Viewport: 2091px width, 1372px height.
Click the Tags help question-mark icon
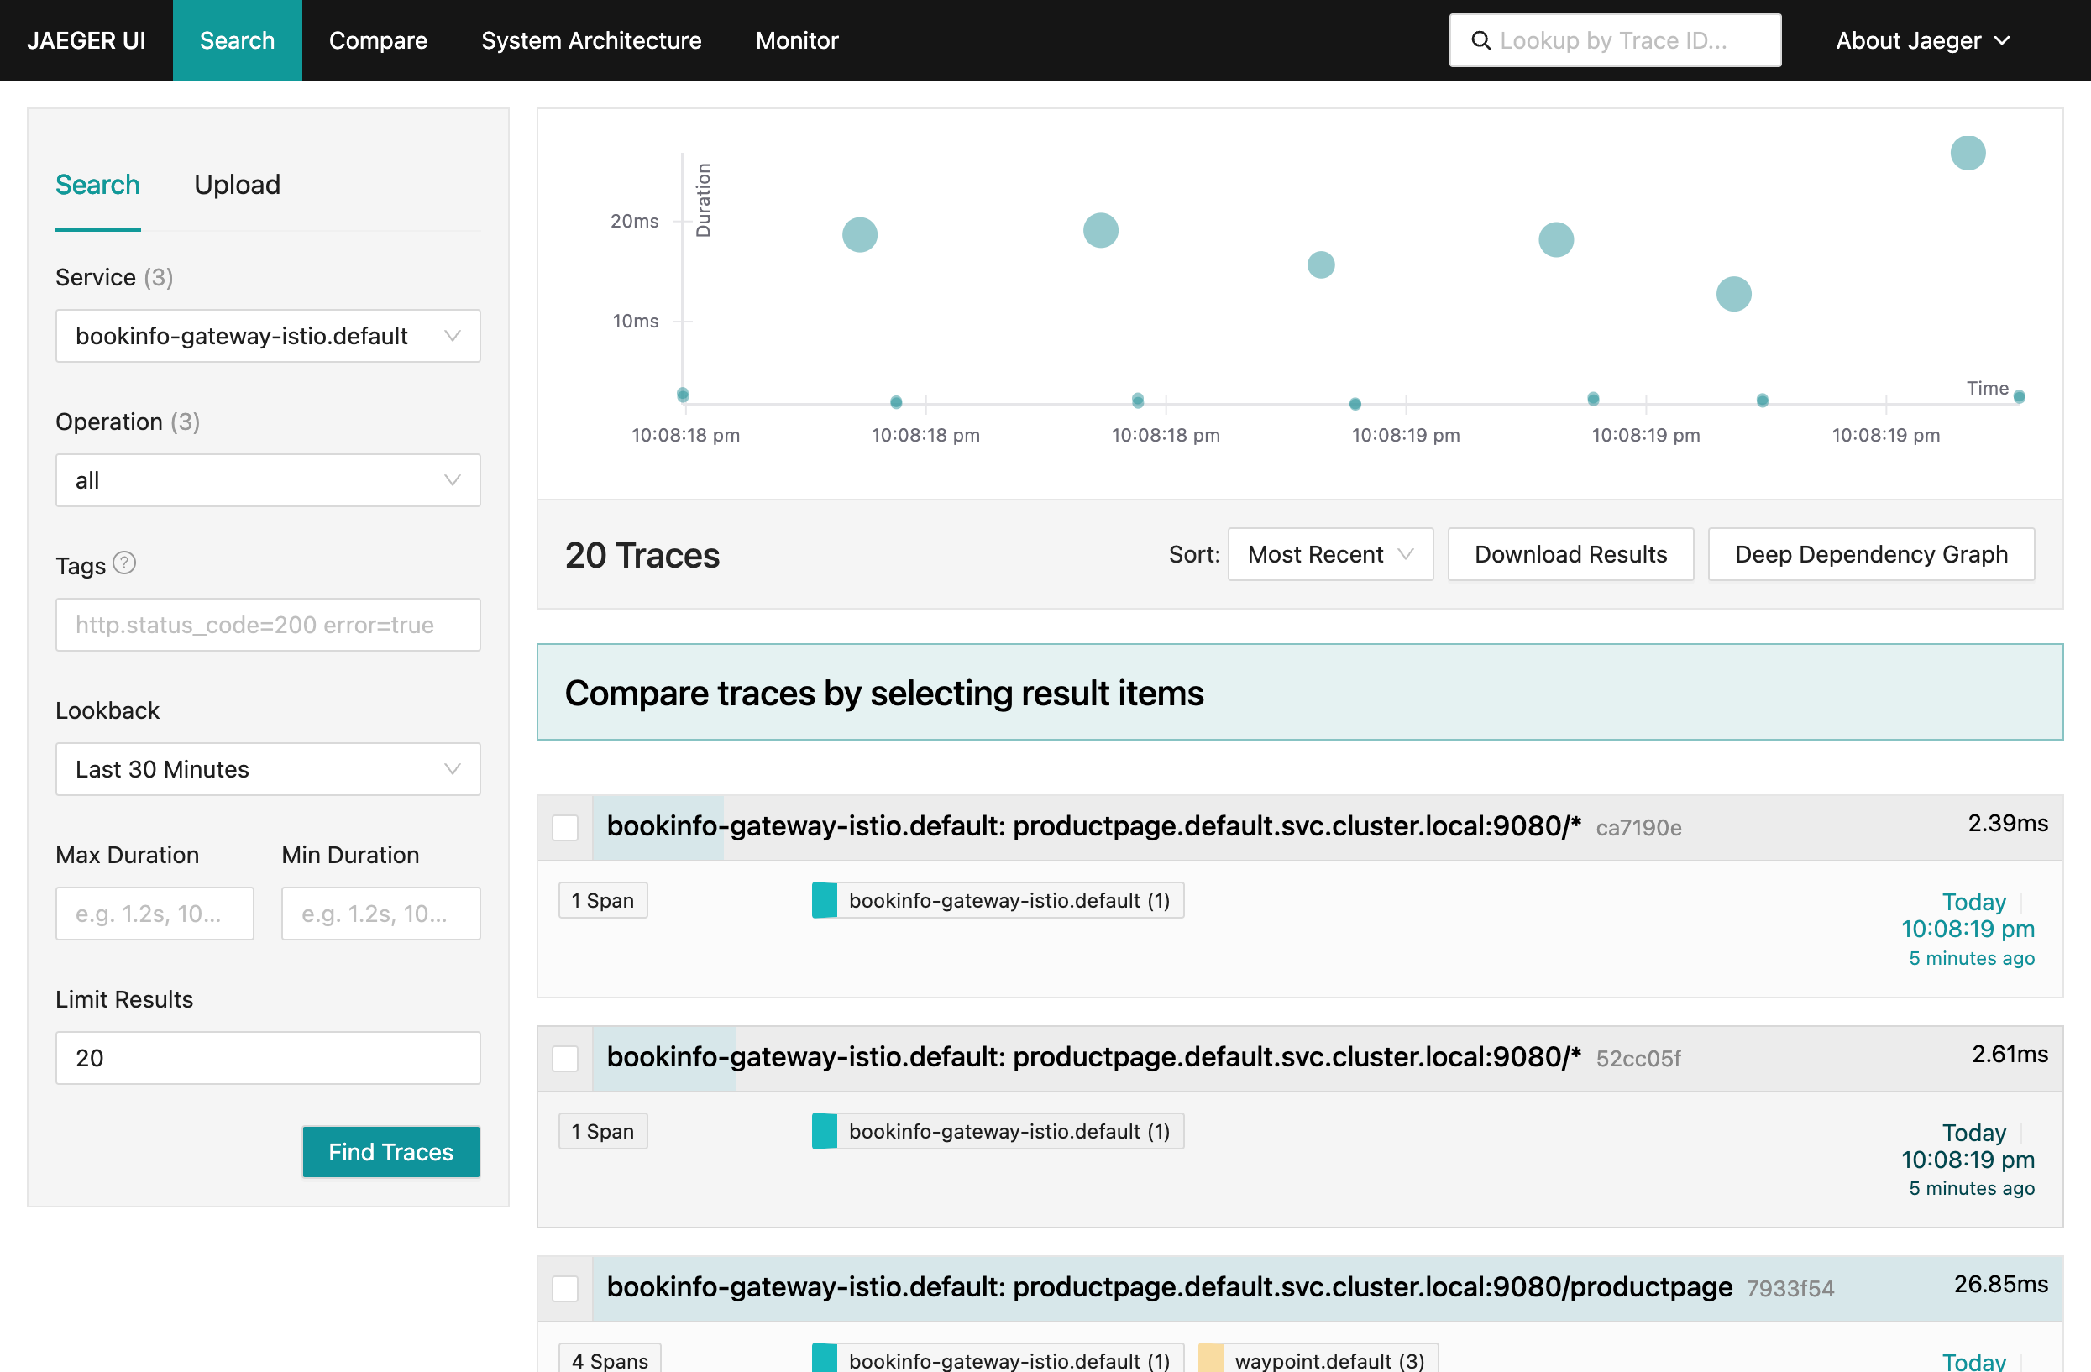125,563
